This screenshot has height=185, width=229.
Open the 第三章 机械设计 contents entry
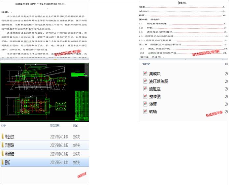coord(152,57)
